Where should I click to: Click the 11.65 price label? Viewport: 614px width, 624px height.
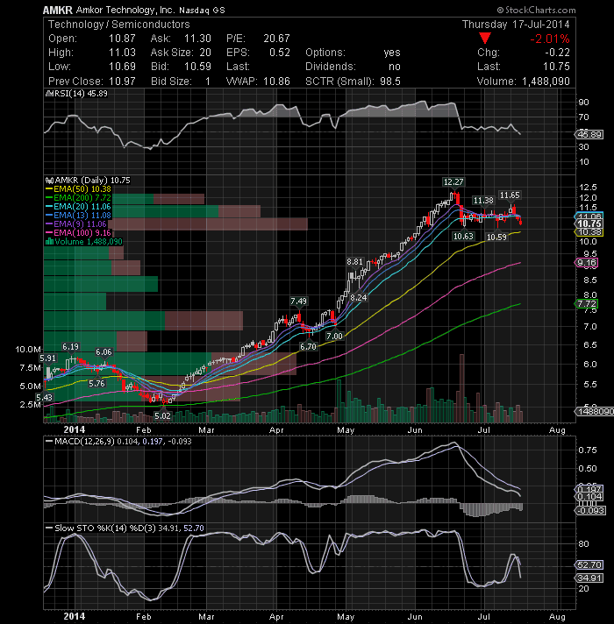point(510,195)
